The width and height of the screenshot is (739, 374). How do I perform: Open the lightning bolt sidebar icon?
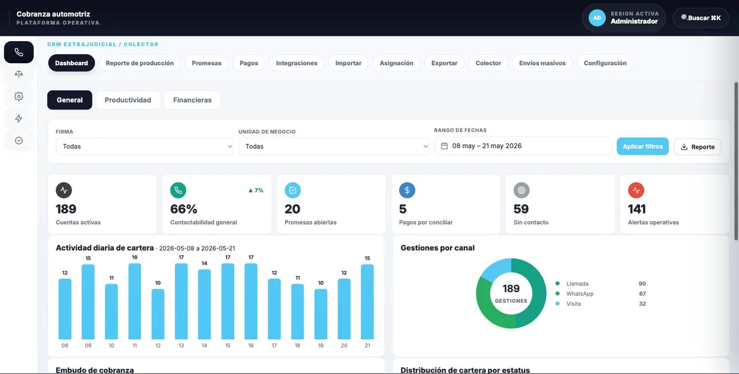pos(18,118)
